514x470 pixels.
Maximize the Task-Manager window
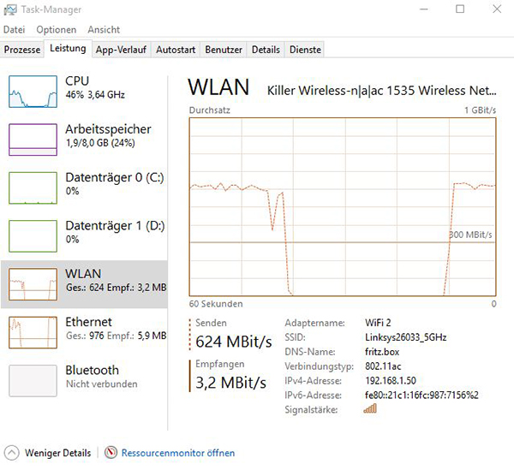coord(460,9)
